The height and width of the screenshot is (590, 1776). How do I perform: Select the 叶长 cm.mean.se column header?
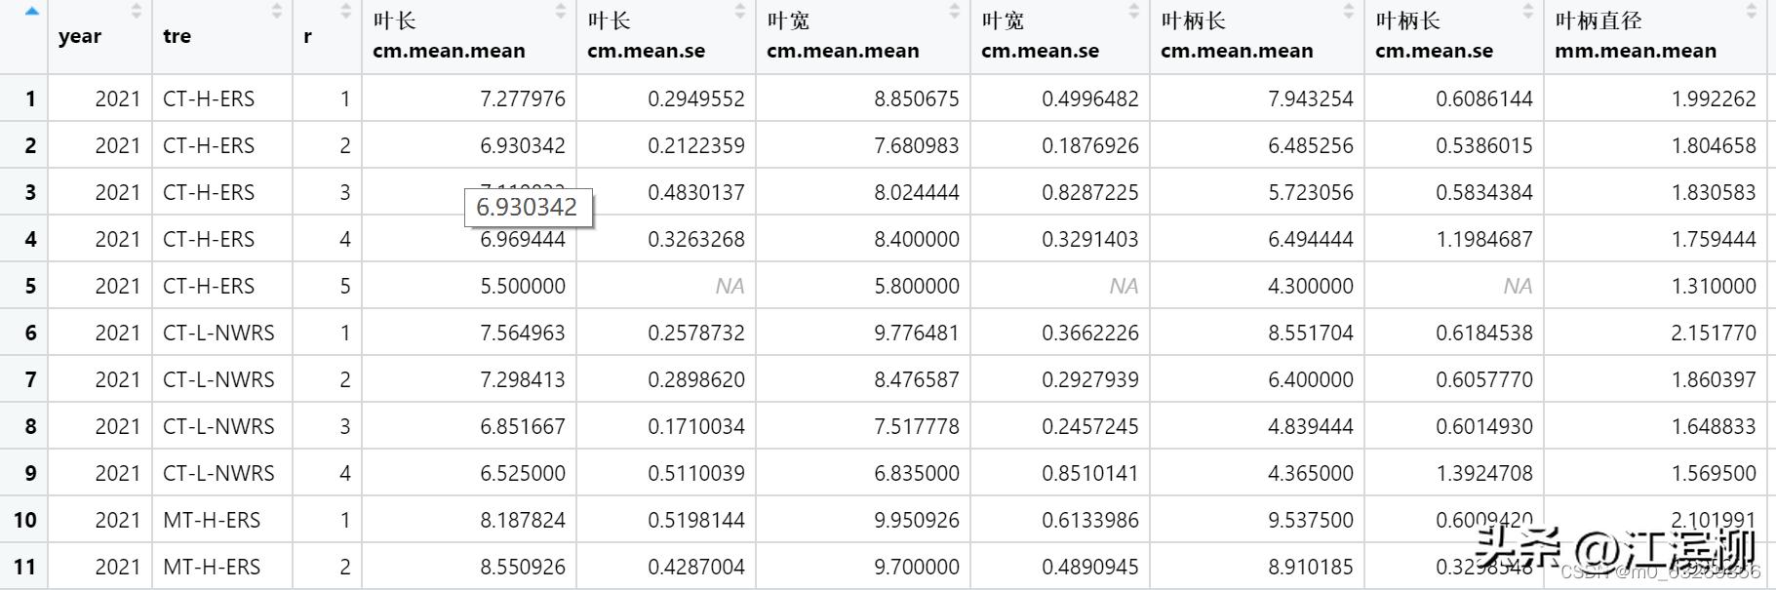coord(646,36)
